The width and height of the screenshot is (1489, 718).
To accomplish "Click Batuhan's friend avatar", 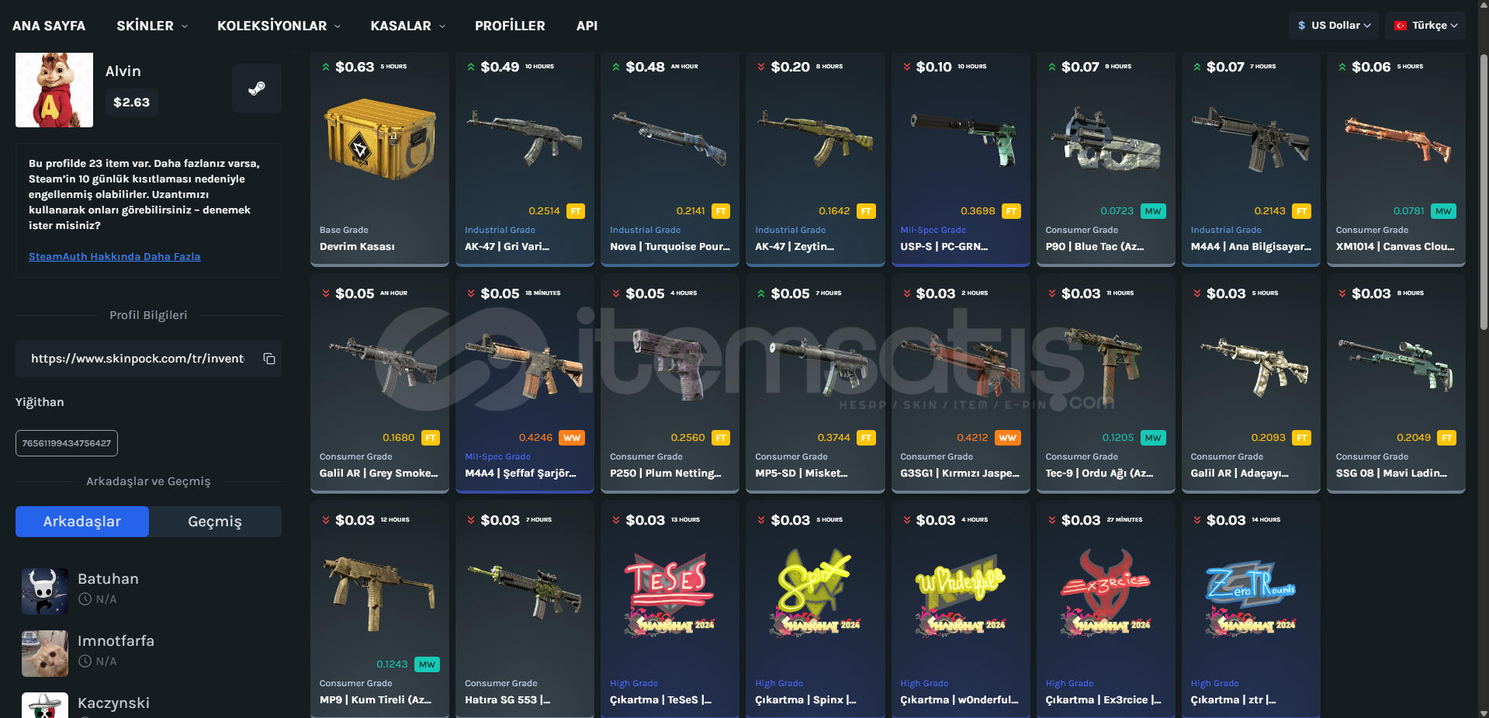I will pyautogui.click(x=45, y=591).
